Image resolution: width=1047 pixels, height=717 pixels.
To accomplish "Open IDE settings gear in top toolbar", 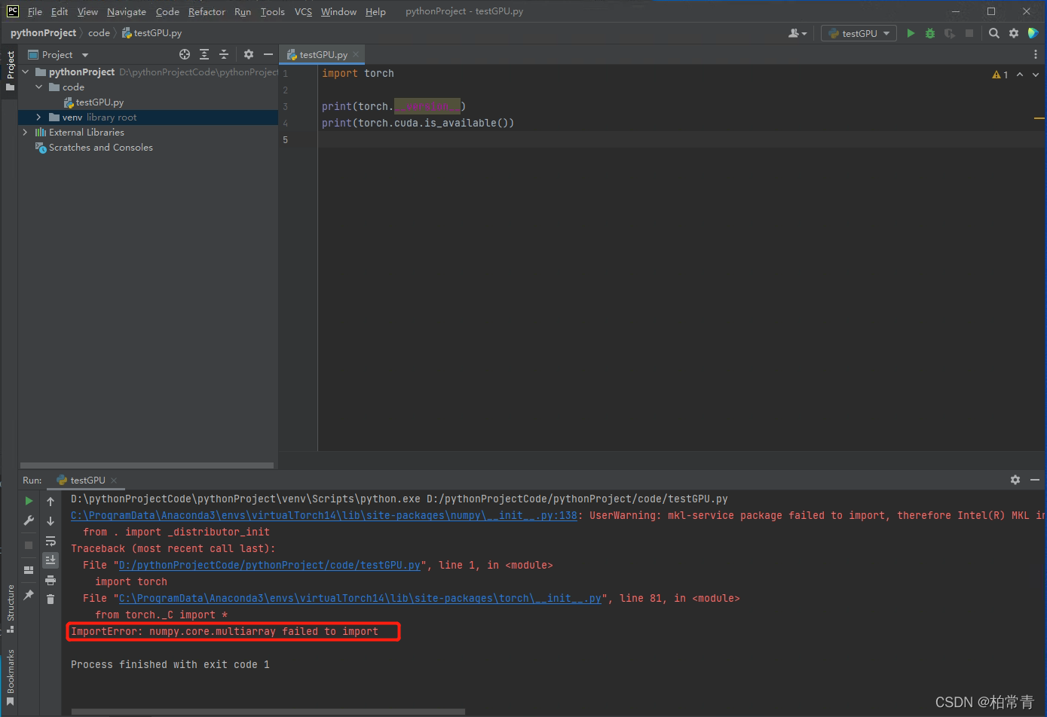I will 1014,33.
